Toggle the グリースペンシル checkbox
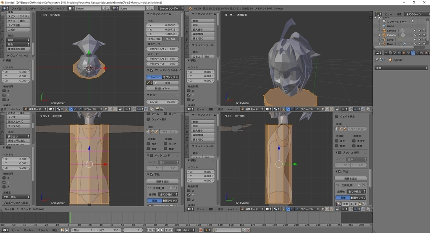Viewport: 430px width, 233px height. (151, 70)
